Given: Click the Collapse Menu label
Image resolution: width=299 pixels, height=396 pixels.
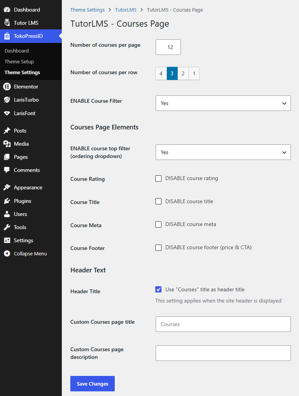Looking at the screenshot, I should click(30, 253).
